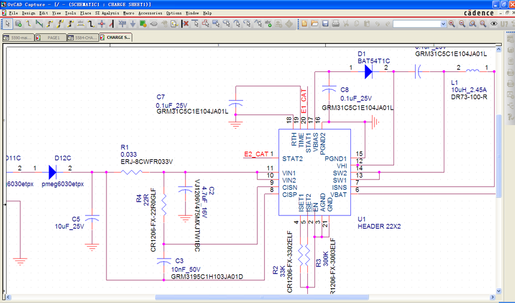Choose the Place Wire tool

point(29,23)
